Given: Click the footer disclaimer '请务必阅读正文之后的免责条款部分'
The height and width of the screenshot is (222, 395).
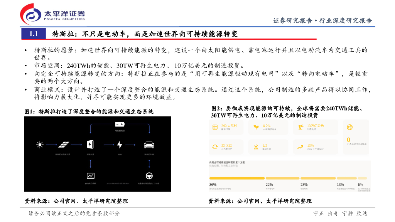Looking at the screenshot, I should coord(74,214).
